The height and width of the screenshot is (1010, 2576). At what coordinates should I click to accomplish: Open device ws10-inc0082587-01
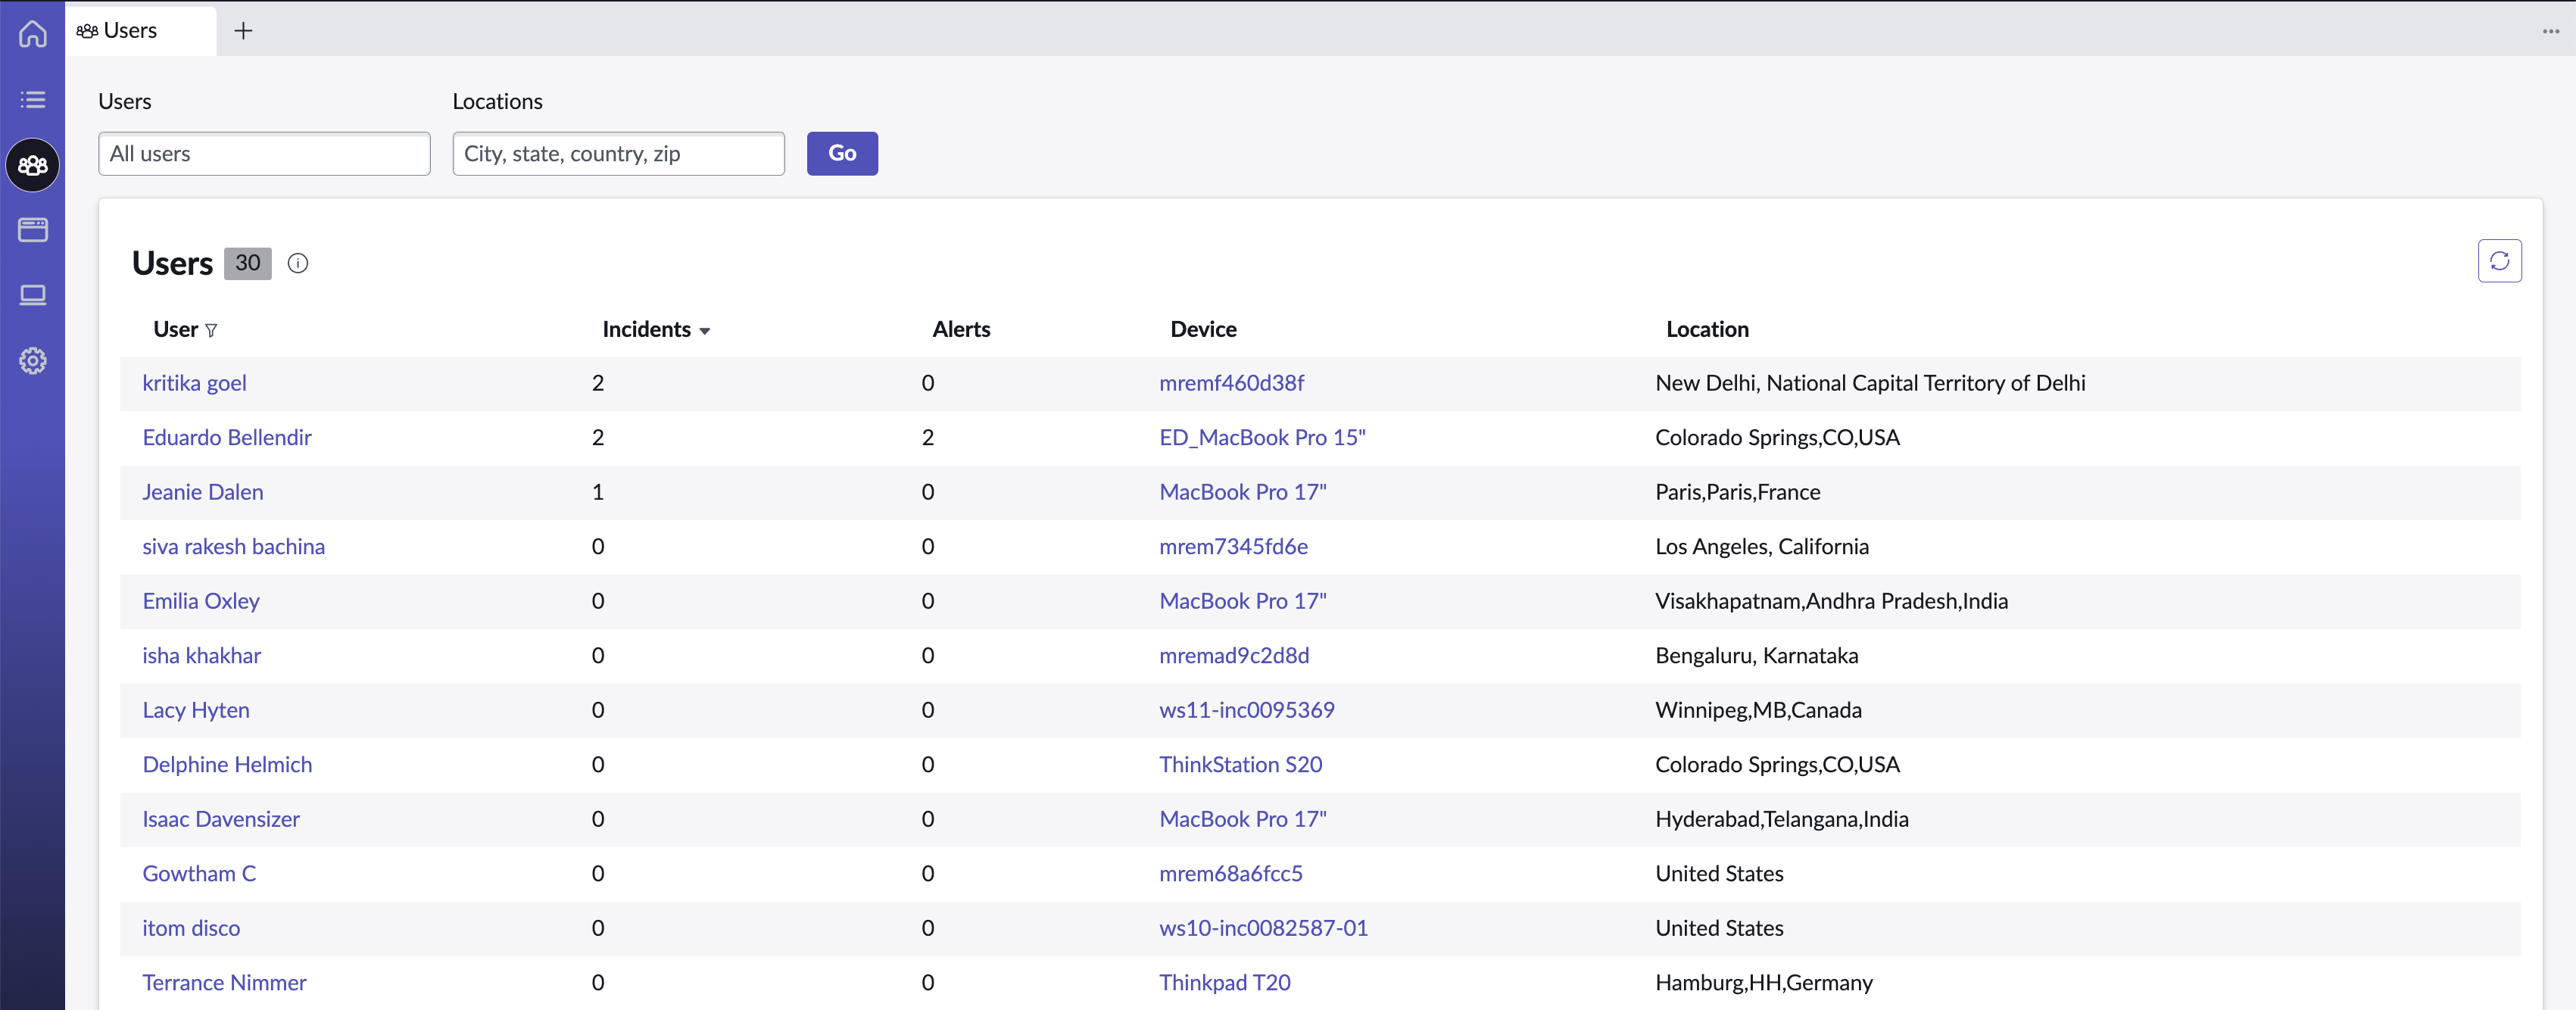click(x=1263, y=928)
